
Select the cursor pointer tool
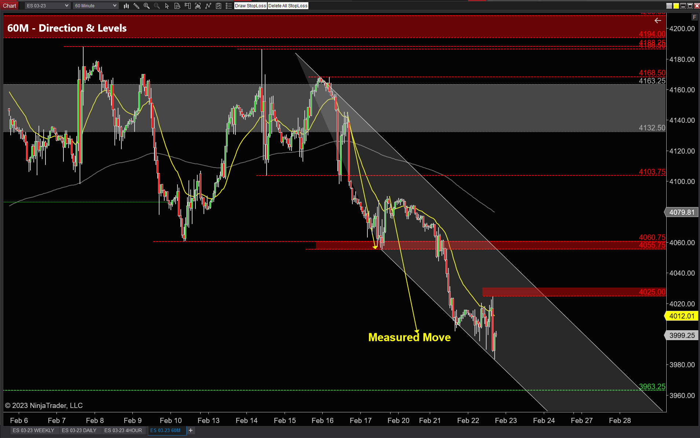point(167,6)
